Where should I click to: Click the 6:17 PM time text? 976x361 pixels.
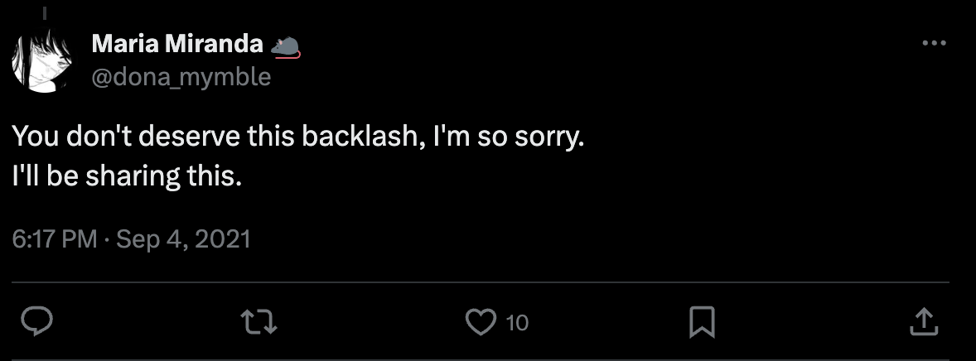(56, 240)
